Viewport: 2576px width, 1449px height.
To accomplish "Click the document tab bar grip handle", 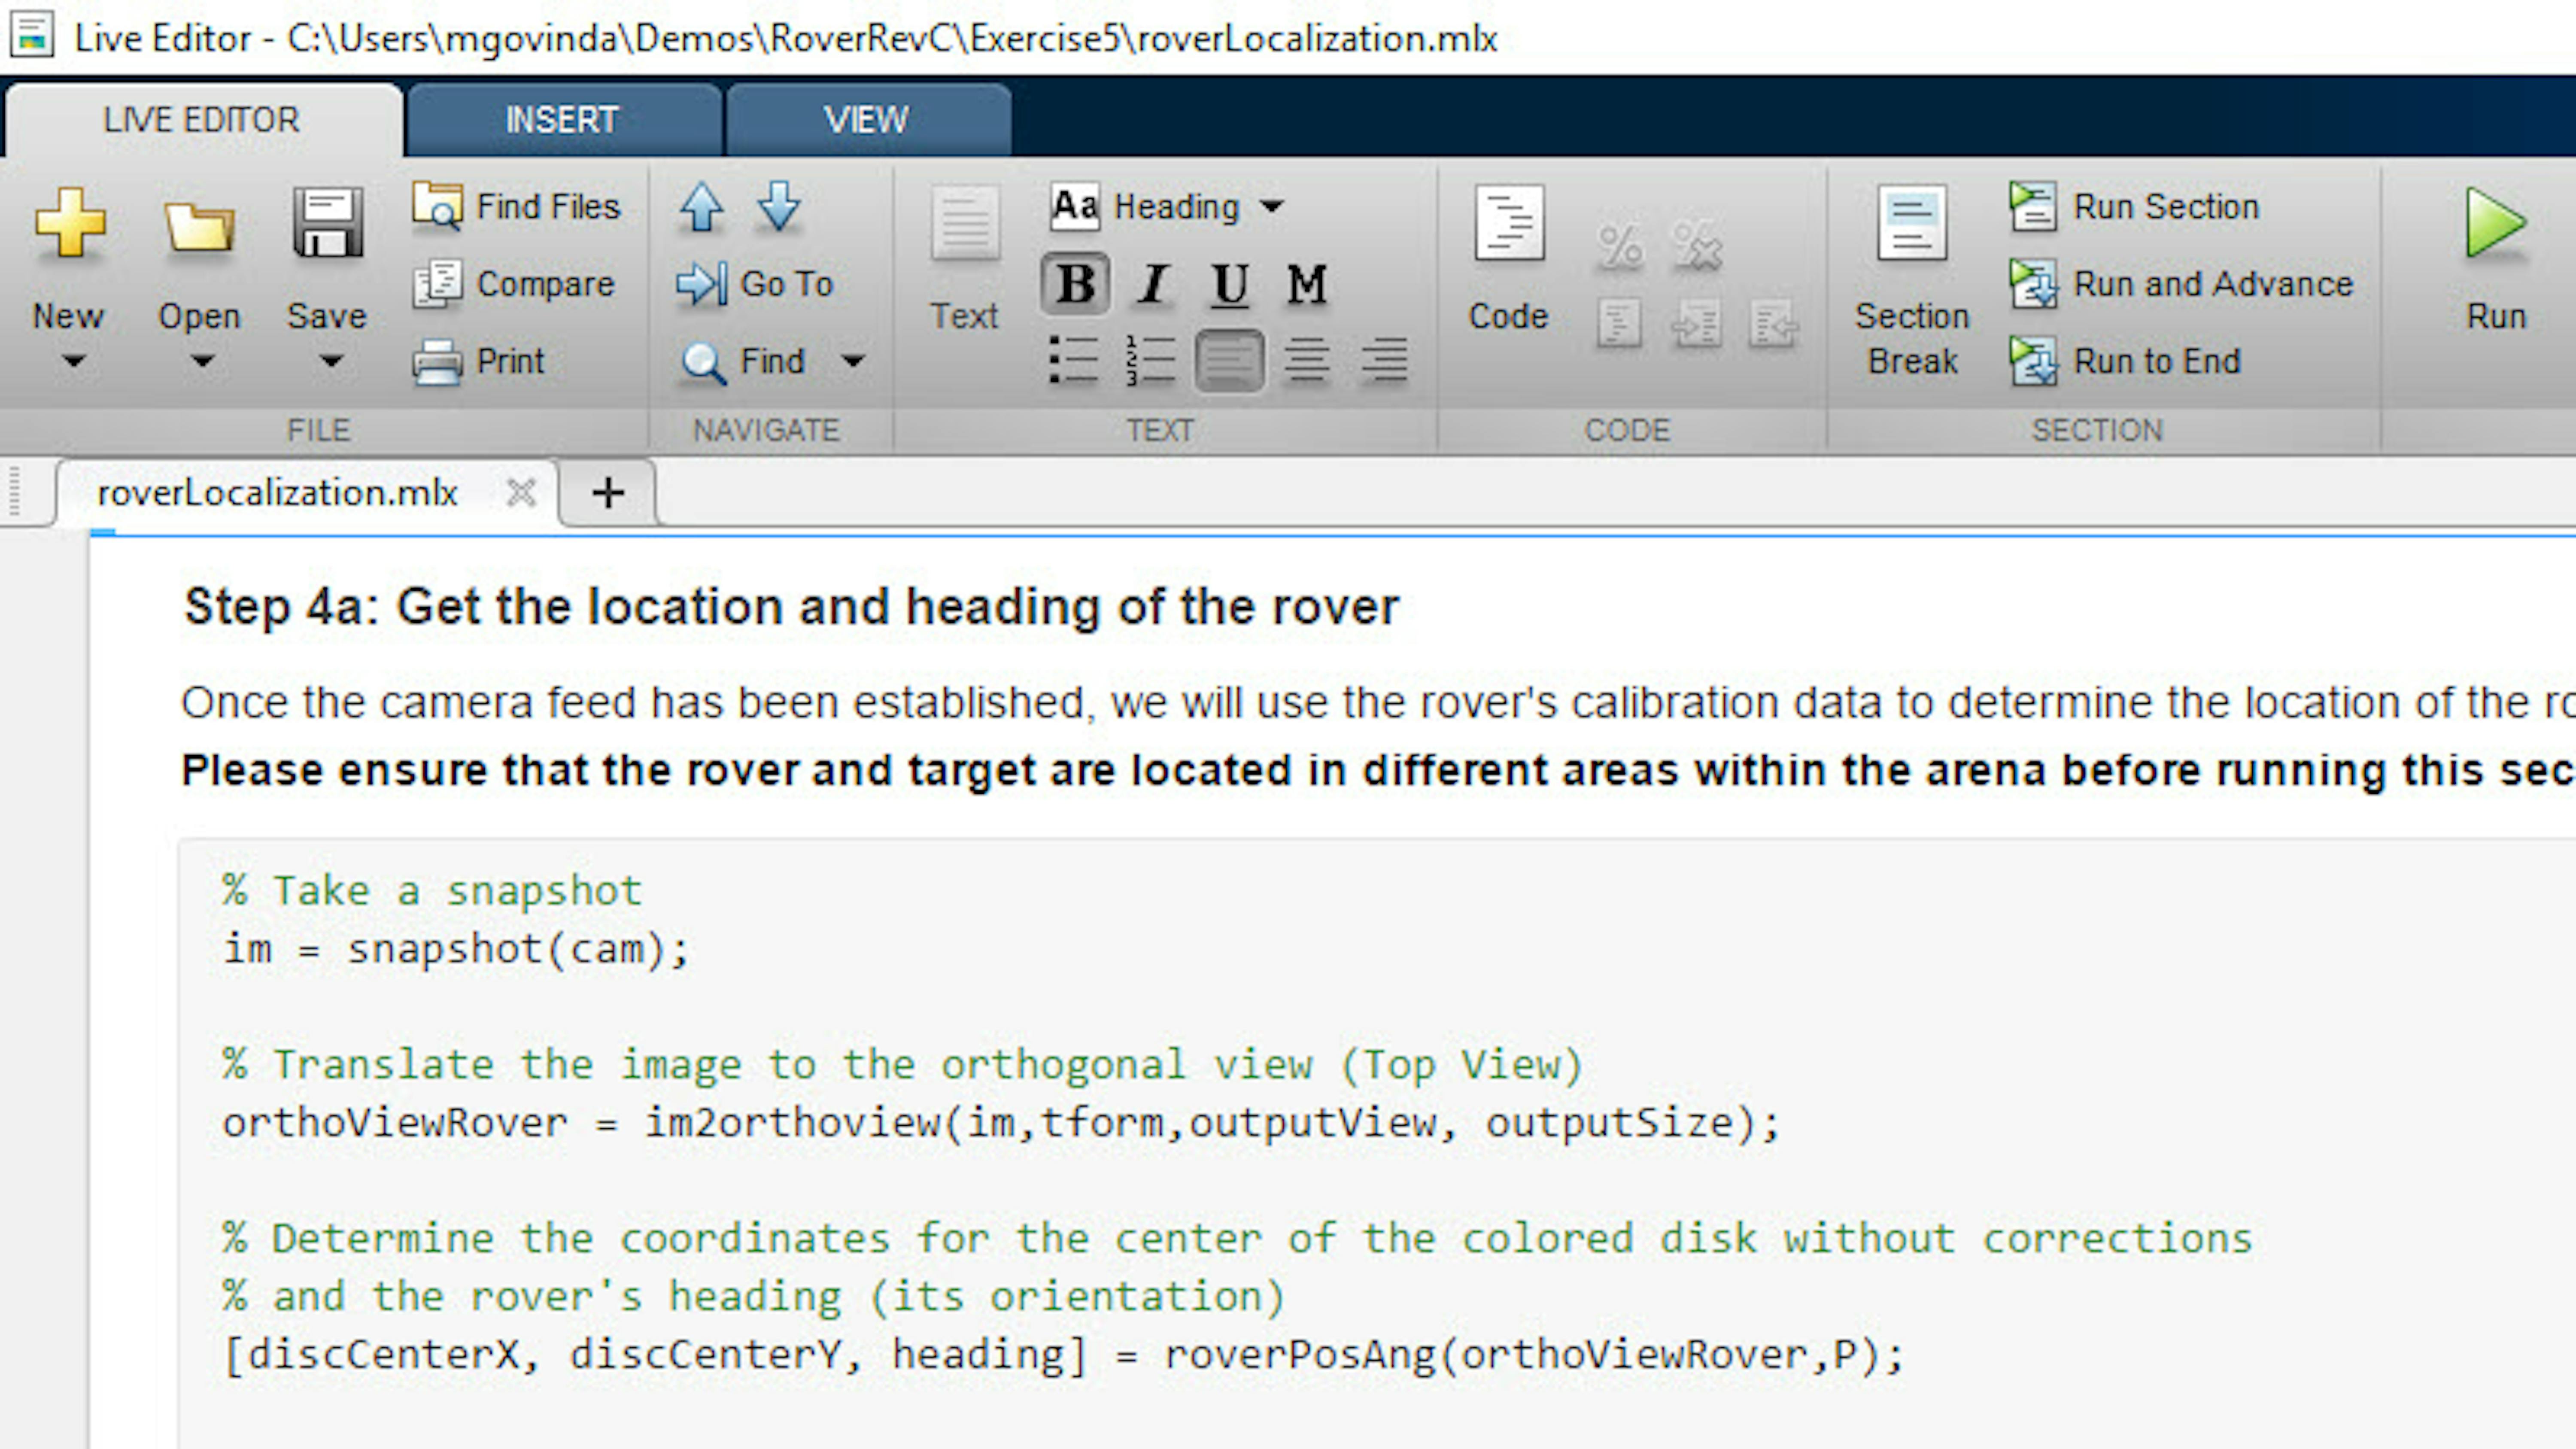I will point(14,491).
